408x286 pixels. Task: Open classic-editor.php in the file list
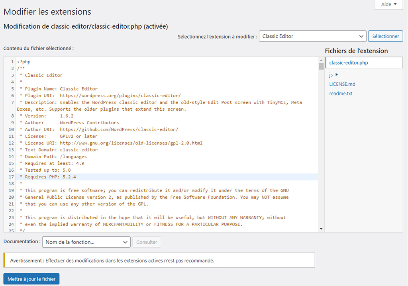pyautogui.click(x=349, y=63)
